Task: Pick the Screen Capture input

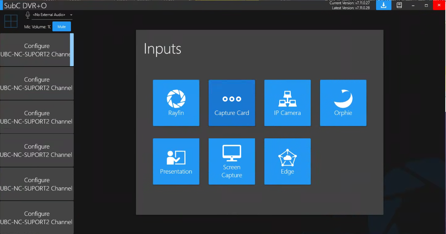Action: 232,161
